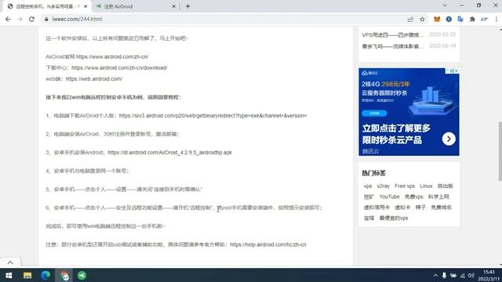This screenshot has width=502, height=282.
Task: Select the '免费域名' tag
Action: click(441, 207)
